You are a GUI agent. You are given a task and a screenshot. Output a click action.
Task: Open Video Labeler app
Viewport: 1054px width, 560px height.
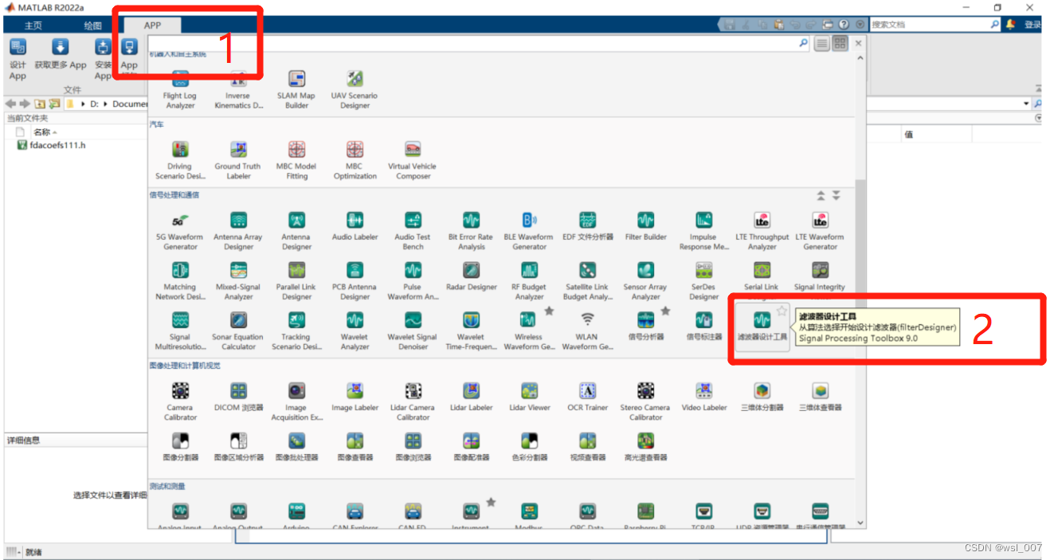[x=703, y=397]
